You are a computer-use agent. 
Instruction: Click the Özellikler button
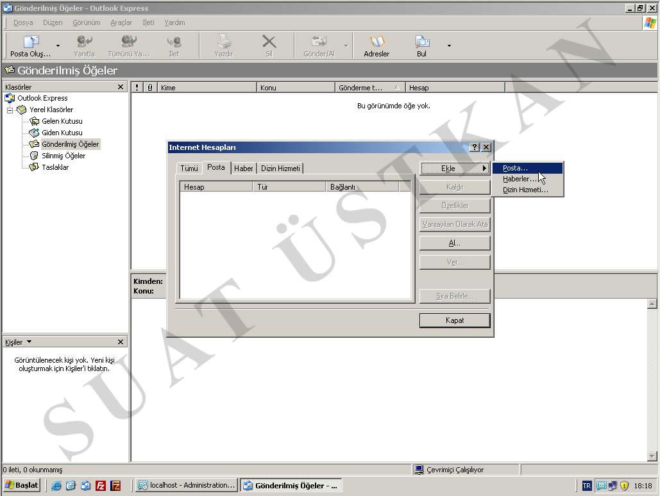click(x=455, y=205)
